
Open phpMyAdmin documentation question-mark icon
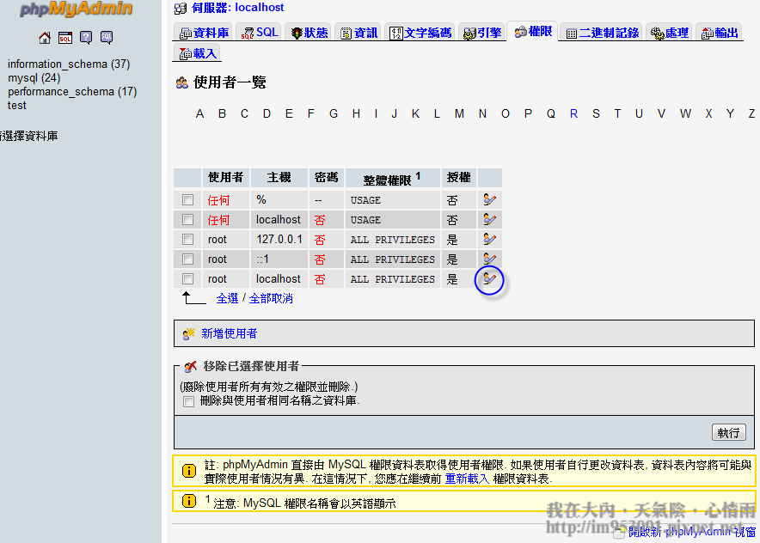click(86, 38)
